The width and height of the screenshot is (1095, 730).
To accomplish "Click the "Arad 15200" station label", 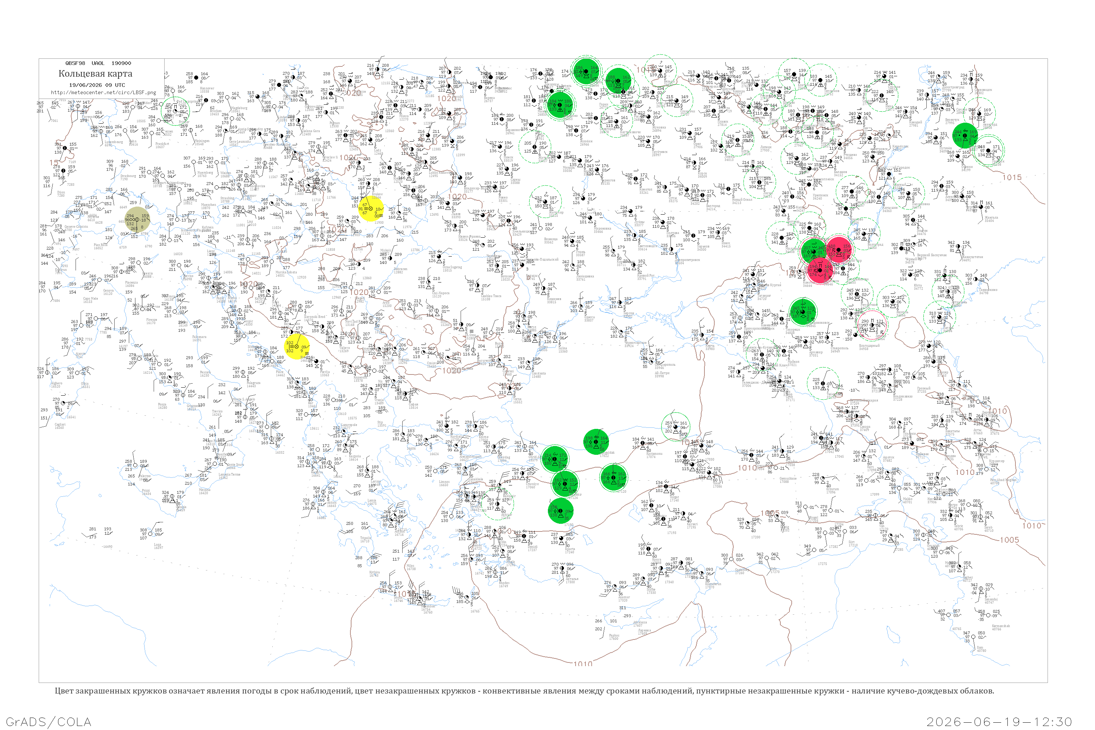I will [387, 304].
